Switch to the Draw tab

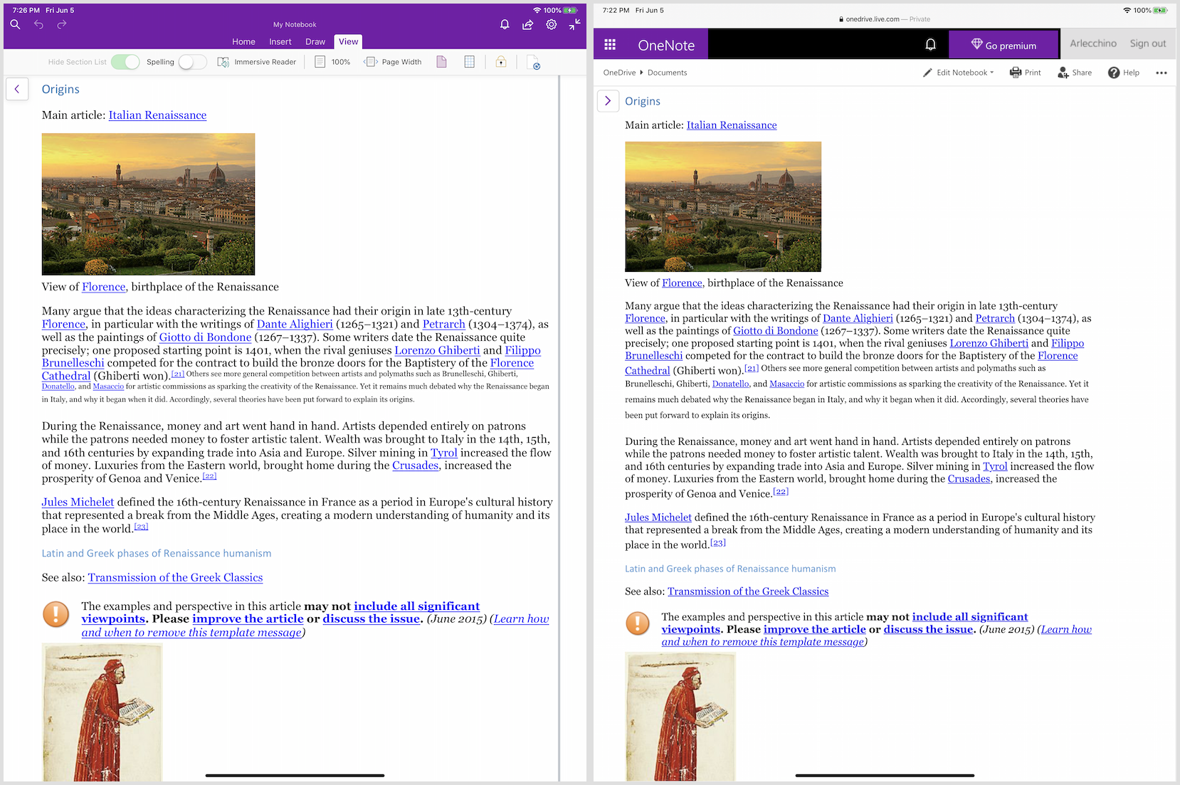[315, 42]
